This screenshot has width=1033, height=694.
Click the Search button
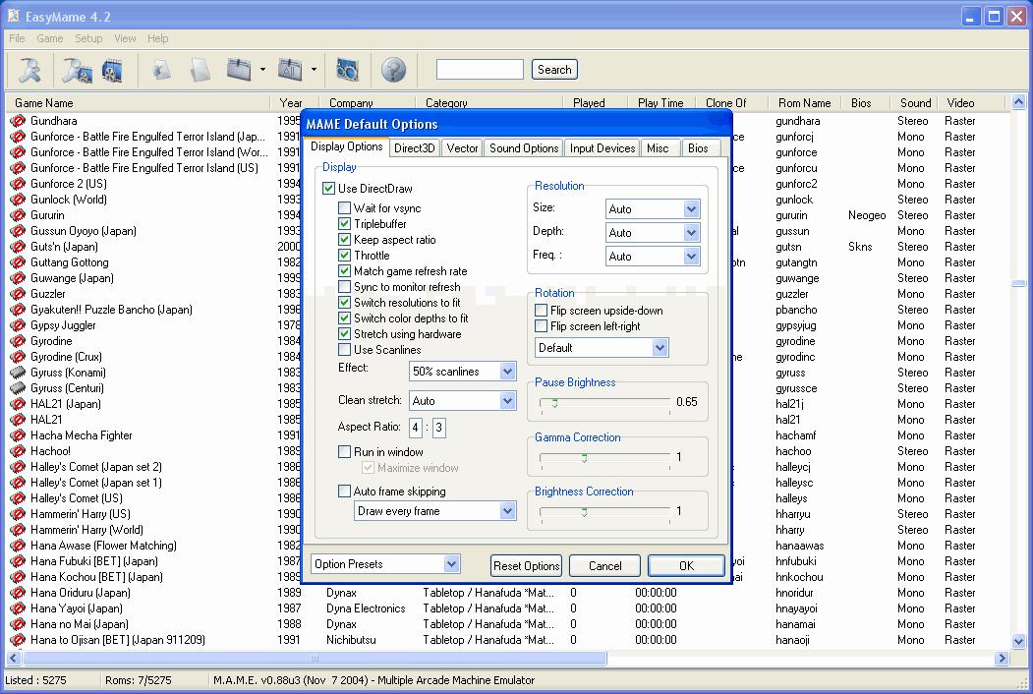[x=554, y=69]
